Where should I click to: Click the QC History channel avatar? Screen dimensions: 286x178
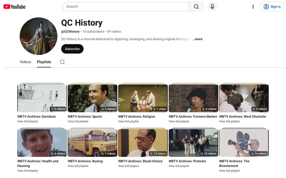pyautogui.click(x=38, y=36)
